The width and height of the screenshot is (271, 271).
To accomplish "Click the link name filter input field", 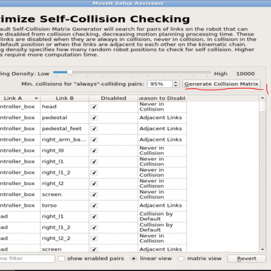I will [x=27, y=258].
